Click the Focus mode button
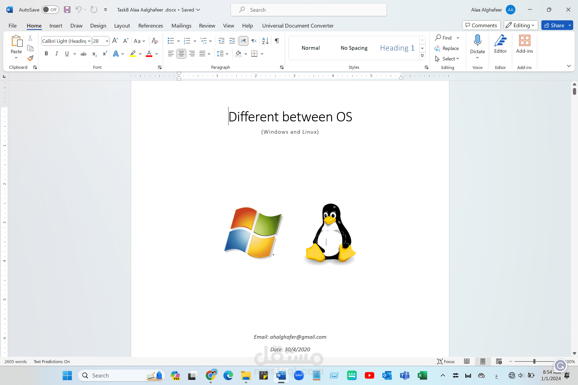This screenshot has width=578, height=385. (x=446, y=361)
